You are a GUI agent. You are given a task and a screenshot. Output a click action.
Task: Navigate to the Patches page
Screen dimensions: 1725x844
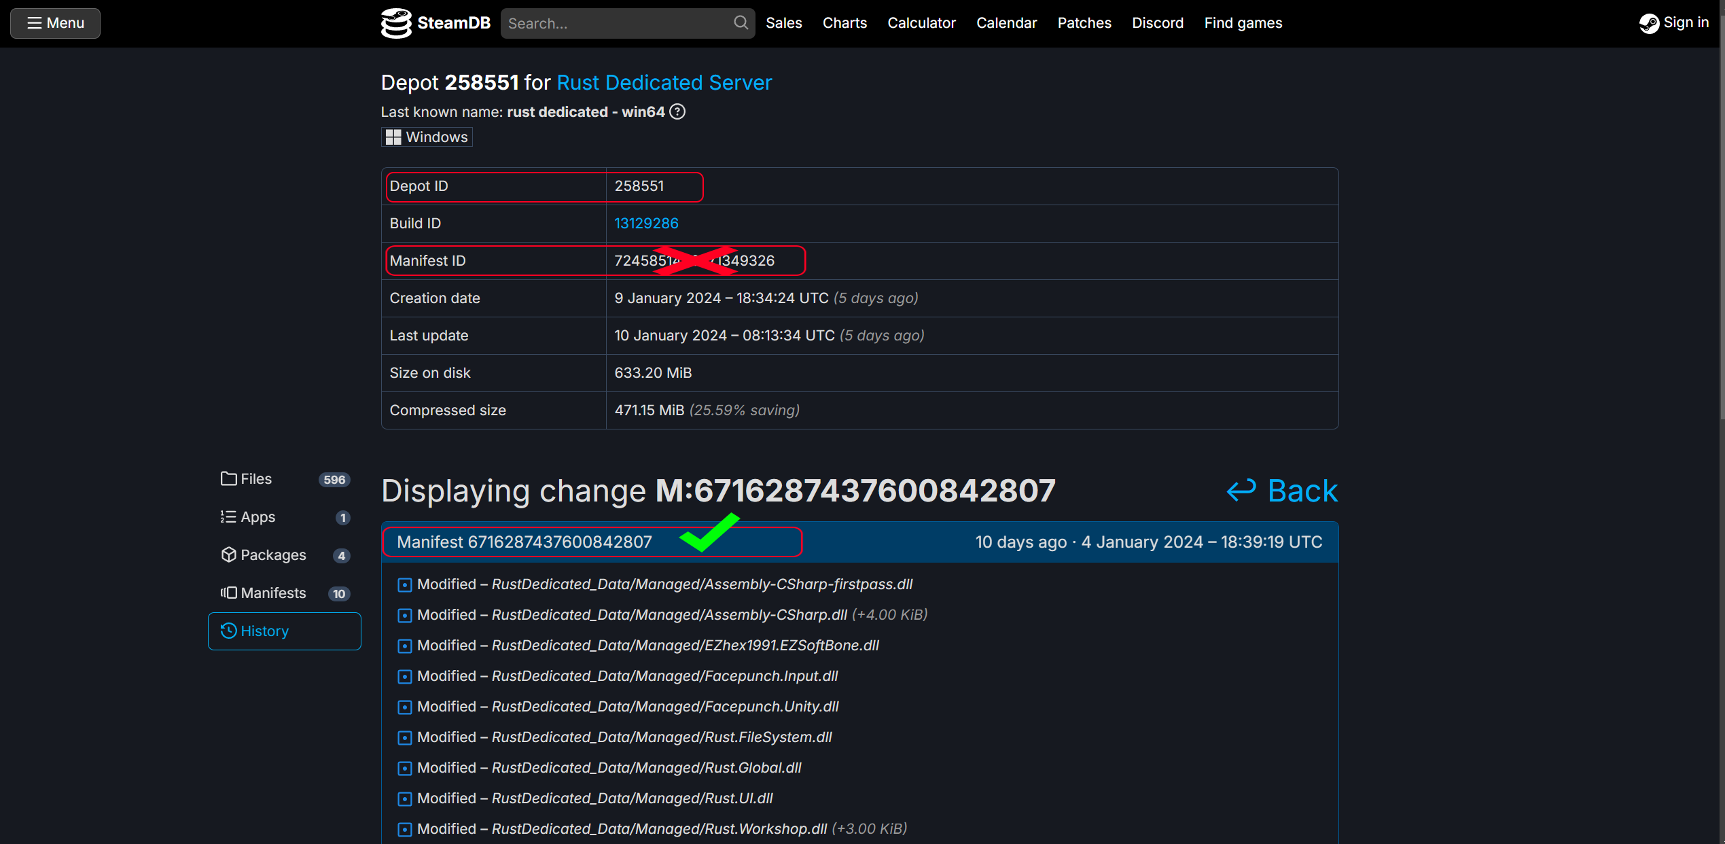point(1084,22)
